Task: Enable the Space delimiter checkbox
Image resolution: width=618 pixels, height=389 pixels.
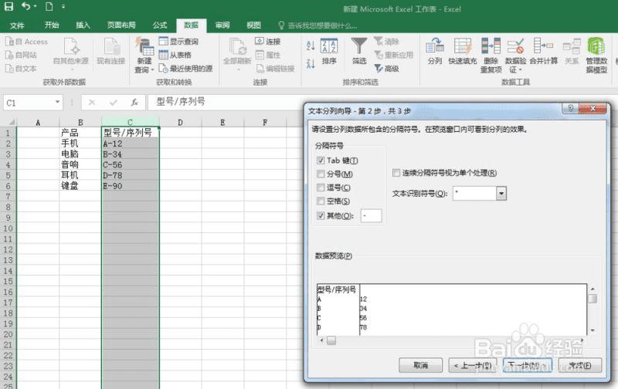Action: [x=321, y=201]
